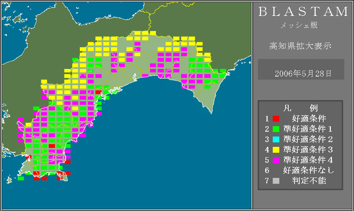This screenshot has height=211, width=354.
Task: Click the 高知県拡大表示 heading
Action: [x=300, y=46]
